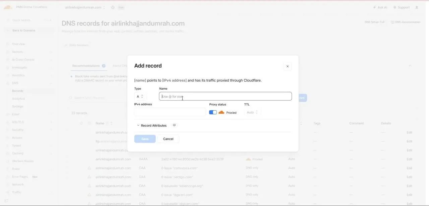Image resolution: width=429 pixels, height=206 pixels.
Task: Expand the Security sidebar section
Action: [x=29, y=130]
